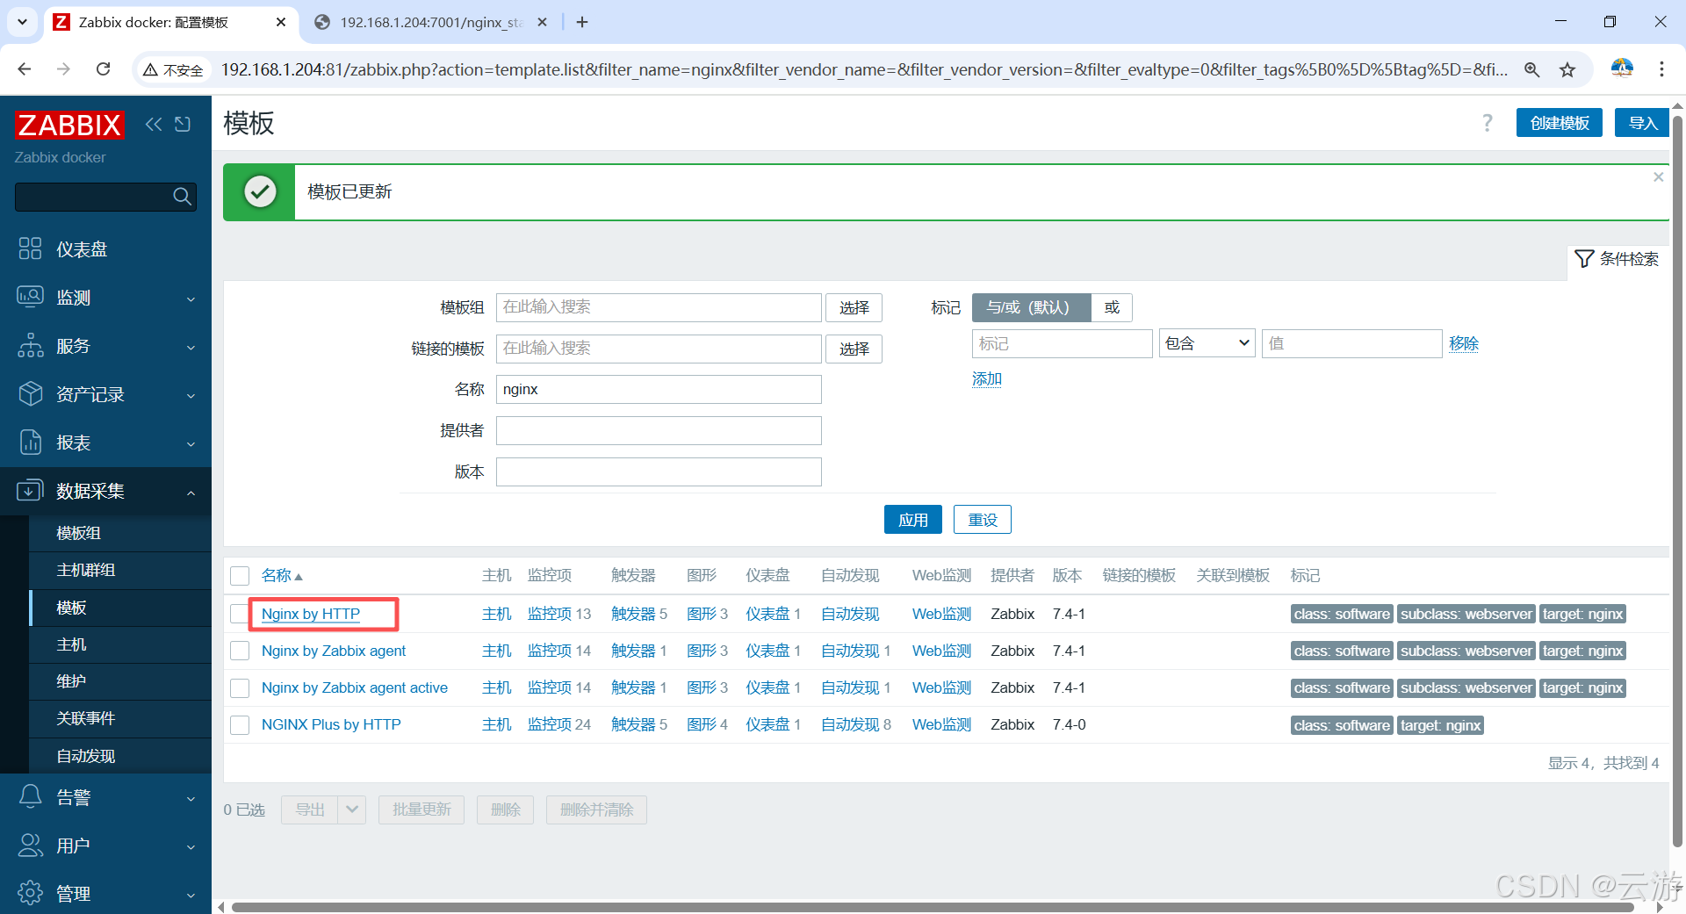Open the help question mark icon
Image resolution: width=1686 pixels, height=914 pixels.
tap(1488, 123)
